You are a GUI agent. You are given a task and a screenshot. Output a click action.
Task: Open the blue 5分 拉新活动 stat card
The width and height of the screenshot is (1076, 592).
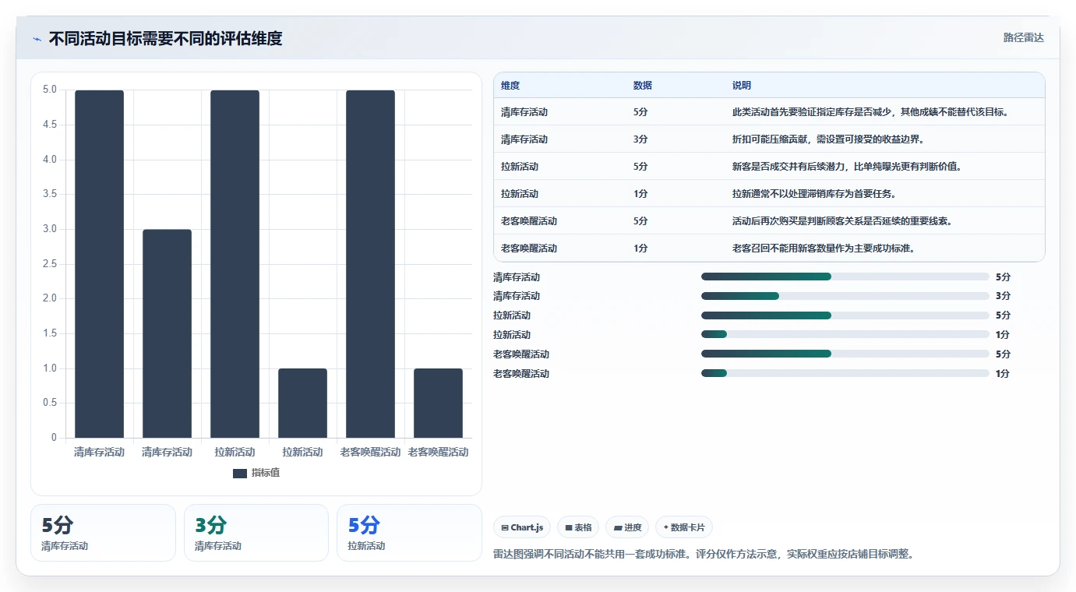[x=410, y=533]
